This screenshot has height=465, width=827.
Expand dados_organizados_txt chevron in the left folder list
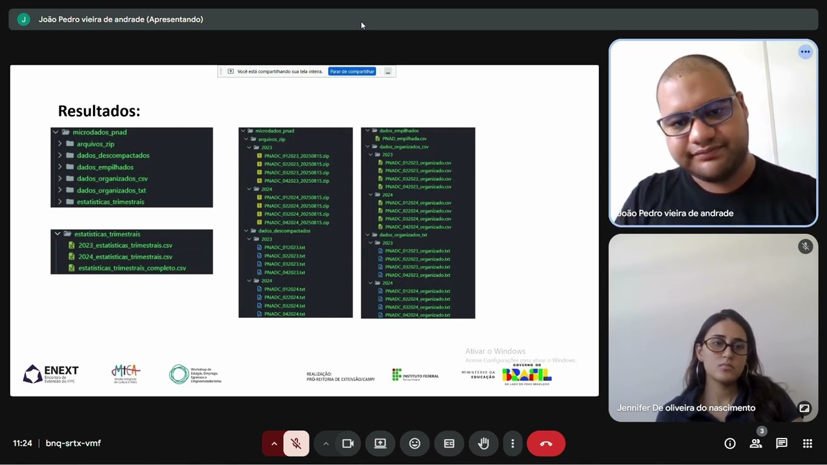60,191
